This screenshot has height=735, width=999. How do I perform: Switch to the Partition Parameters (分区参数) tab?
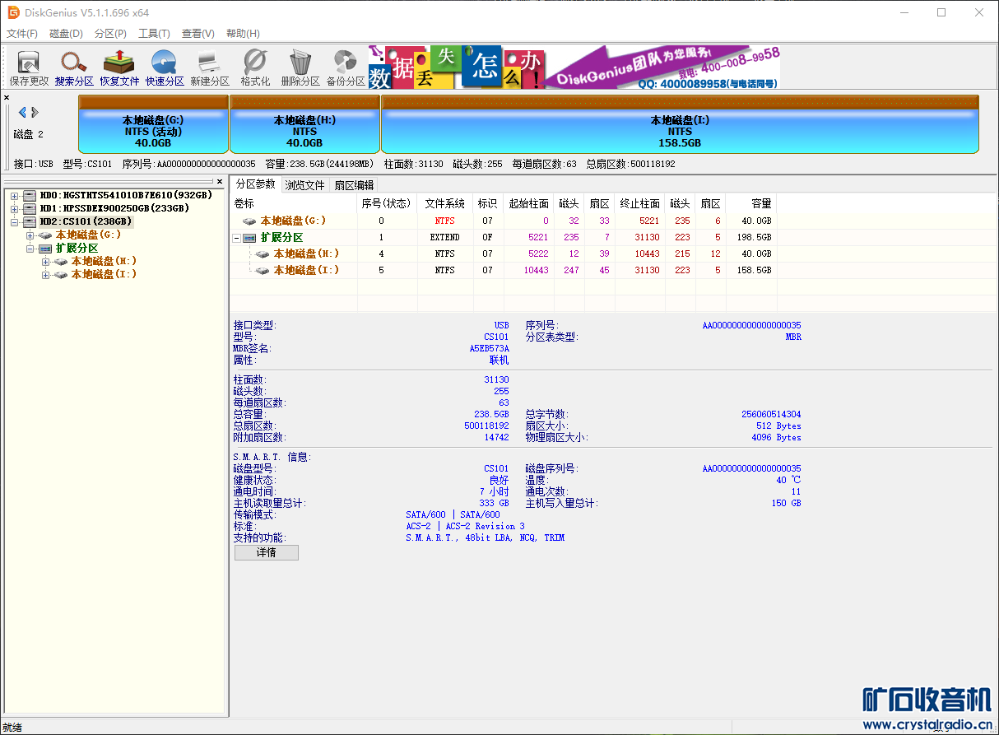point(255,184)
